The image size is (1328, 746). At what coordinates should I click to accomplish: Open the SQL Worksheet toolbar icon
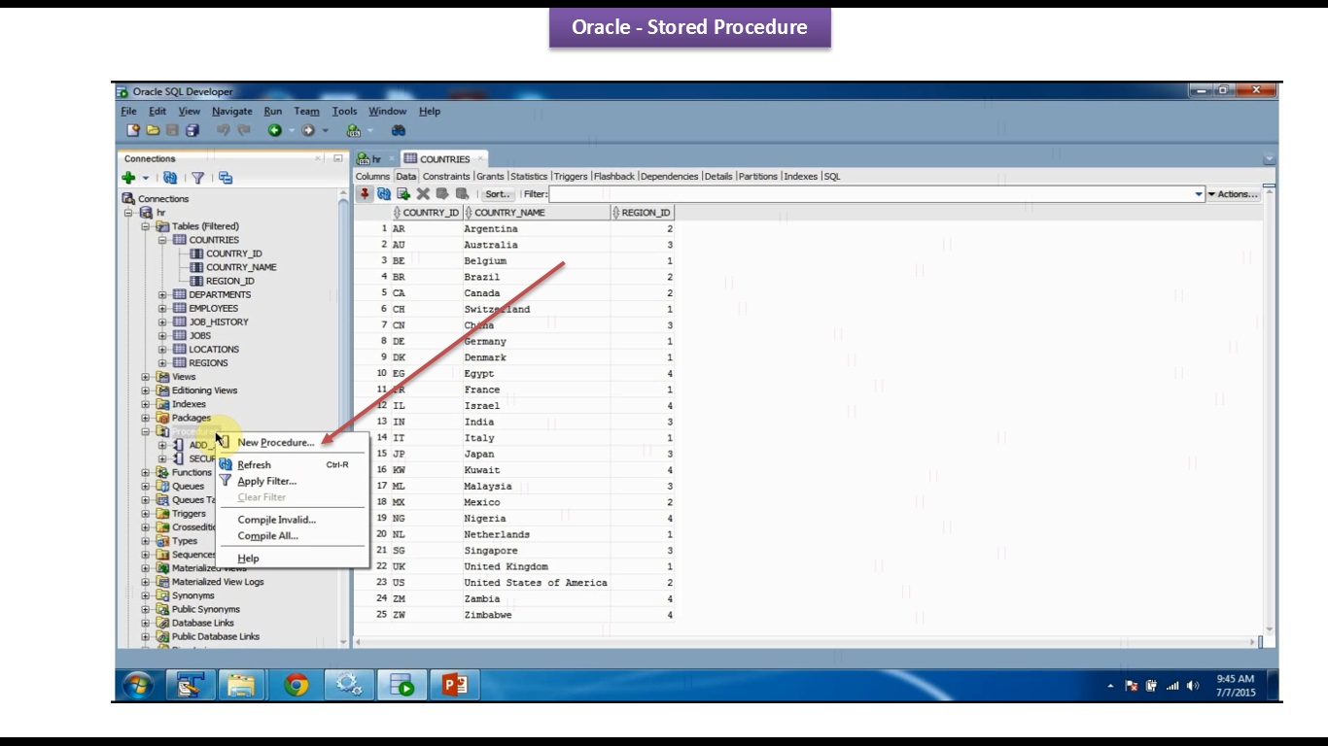pyautogui.click(x=353, y=130)
